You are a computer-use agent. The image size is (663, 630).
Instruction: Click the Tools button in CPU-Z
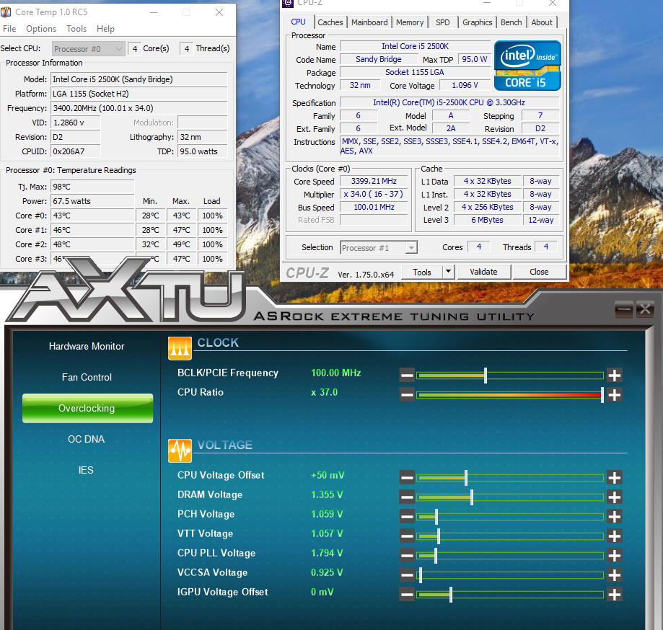(x=422, y=272)
